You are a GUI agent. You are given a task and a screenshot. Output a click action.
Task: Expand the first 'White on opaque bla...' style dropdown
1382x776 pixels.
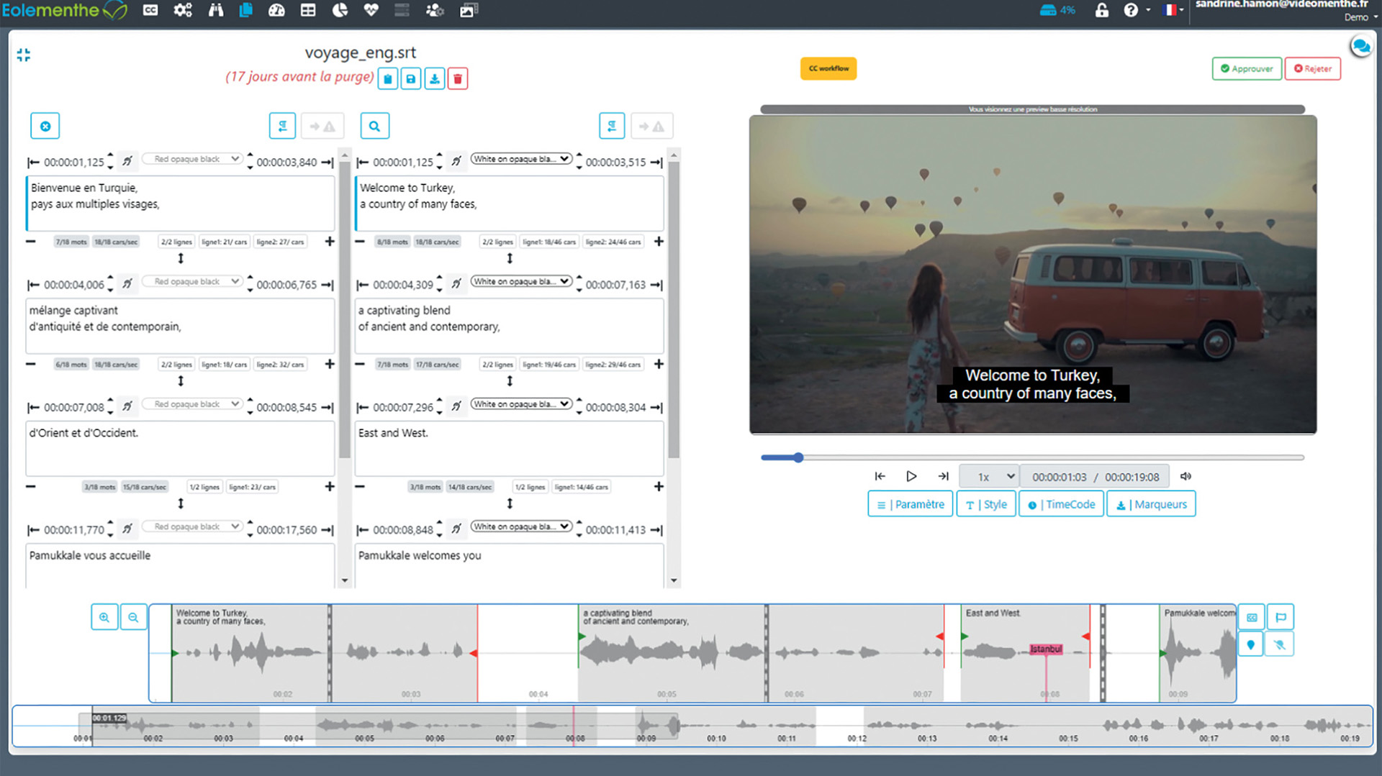[x=521, y=159]
